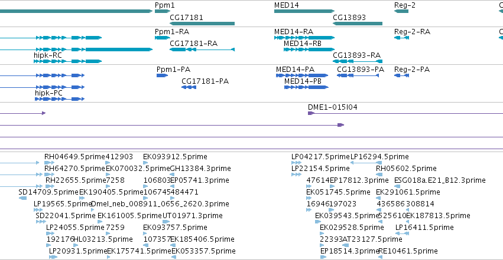Image resolution: width=503 pixels, height=260 pixels.
Task: Click the Ppm1 gene label
Action: (x=164, y=5)
